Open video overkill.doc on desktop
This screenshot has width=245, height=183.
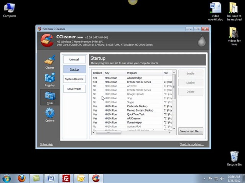click(215, 11)
